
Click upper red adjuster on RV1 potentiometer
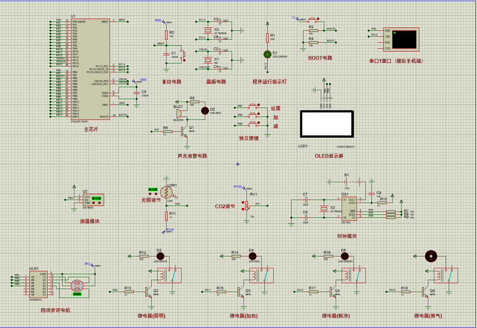pos(244,203)
